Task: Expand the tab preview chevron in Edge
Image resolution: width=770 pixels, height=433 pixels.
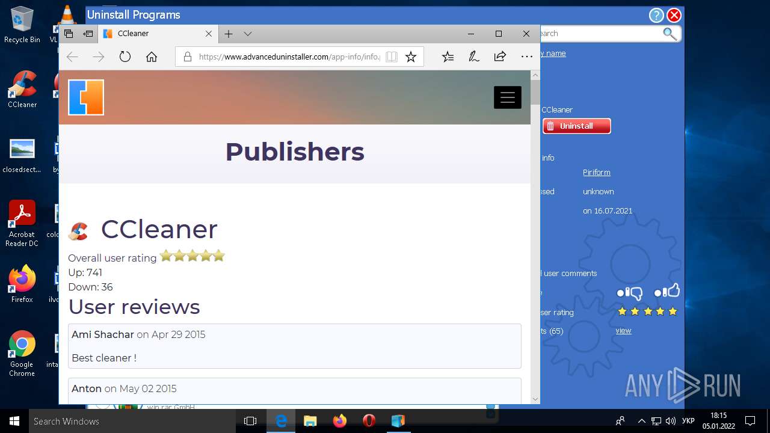Action: [248, 34]
